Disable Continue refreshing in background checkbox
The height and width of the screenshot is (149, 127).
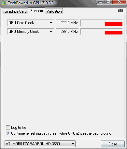pyautogui.click(x=8, y=133)
